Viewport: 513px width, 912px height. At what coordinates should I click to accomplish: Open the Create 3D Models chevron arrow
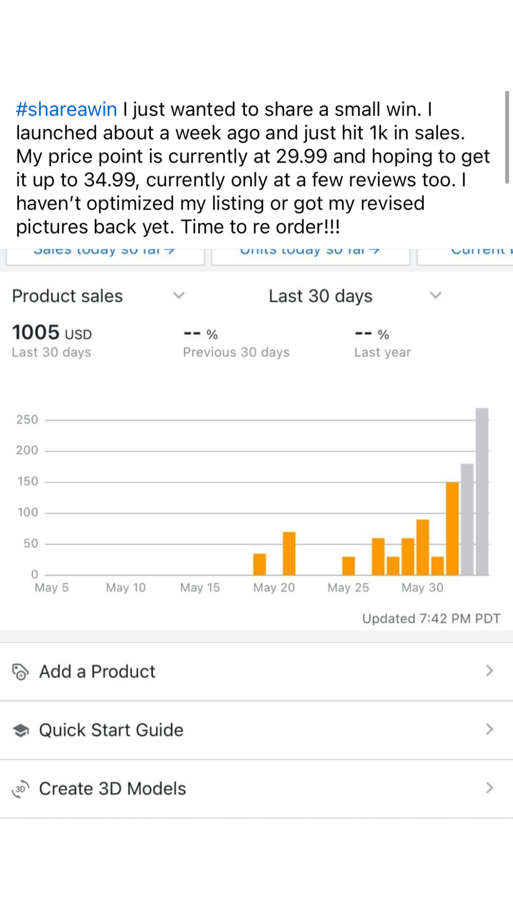(x=489, y=788)
